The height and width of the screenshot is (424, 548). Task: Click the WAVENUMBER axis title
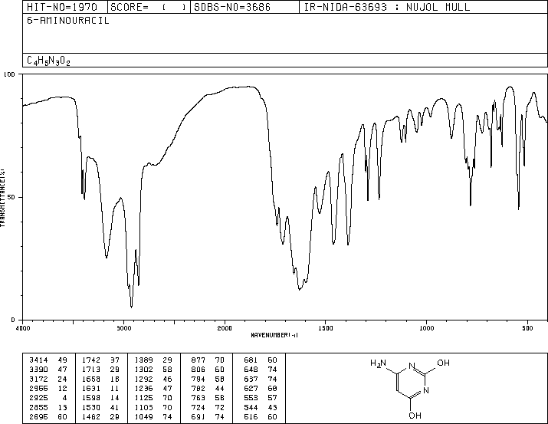pyautogui.click(x=274, y=335)
